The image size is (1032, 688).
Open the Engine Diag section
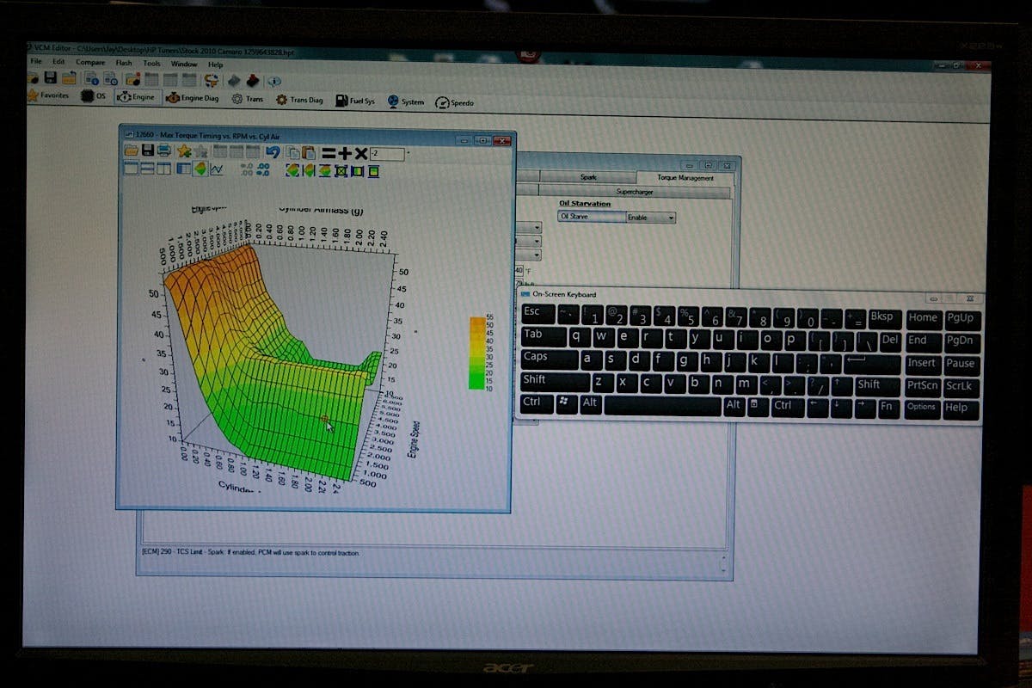[x=192, y=98]
